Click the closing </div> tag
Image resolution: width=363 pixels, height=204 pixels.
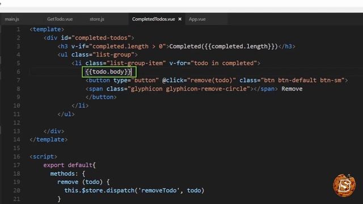click(x=54, y=131)
